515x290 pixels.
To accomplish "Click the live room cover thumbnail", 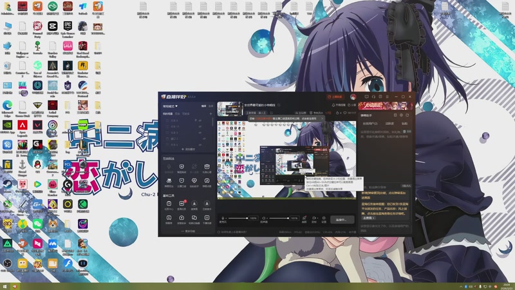I will [x=230, y=109].
